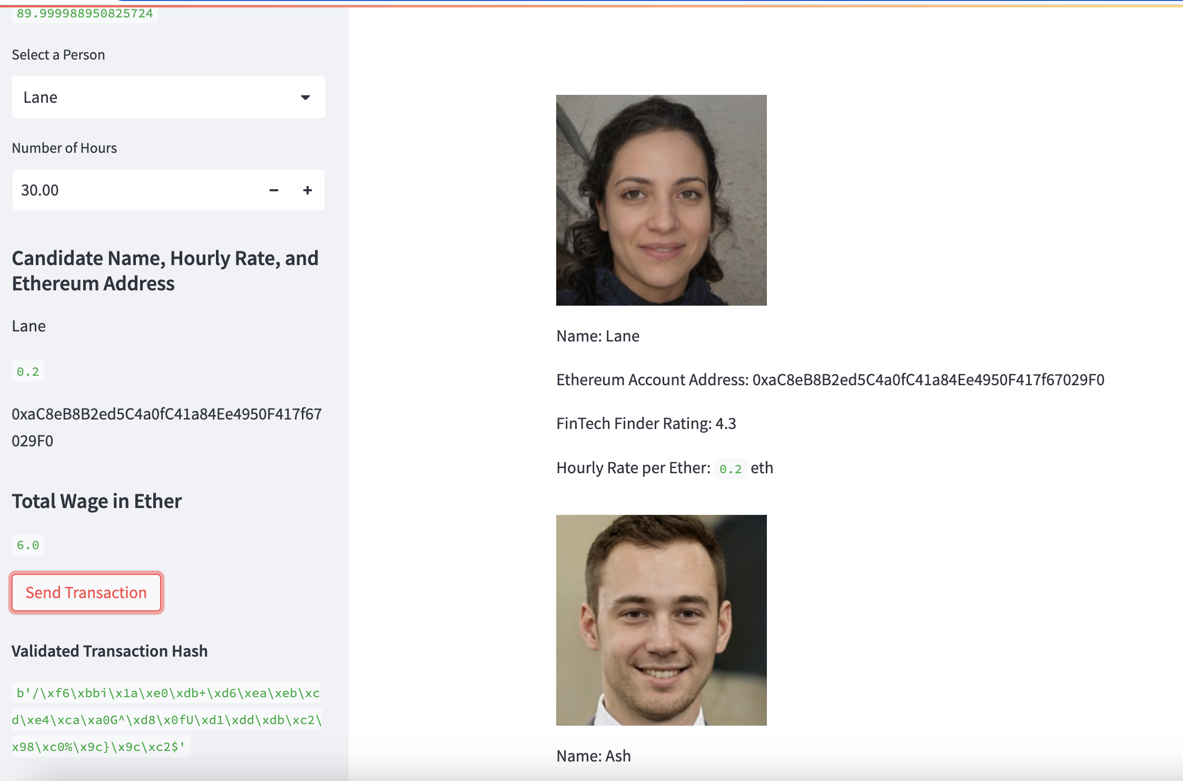This screenshot has height=781, width=1183.
Task: Click the hourly rate 0.2 code badge
Action: pos(27,371)
